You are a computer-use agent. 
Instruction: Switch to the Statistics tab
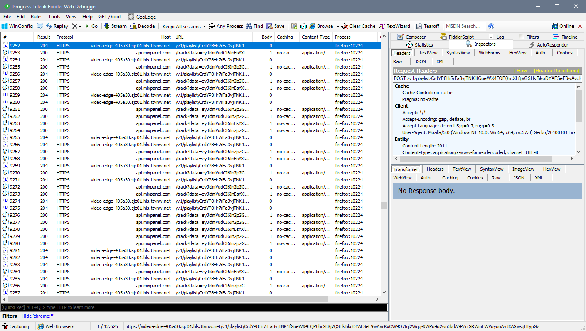[419, 44]
